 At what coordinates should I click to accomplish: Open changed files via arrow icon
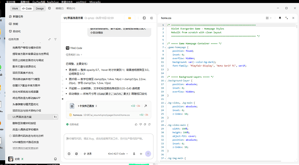146,106
